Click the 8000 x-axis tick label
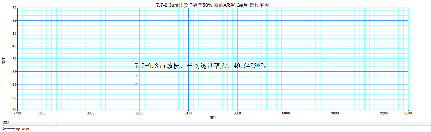The width and height of the screenshot is (431, 132). (91, 113)
